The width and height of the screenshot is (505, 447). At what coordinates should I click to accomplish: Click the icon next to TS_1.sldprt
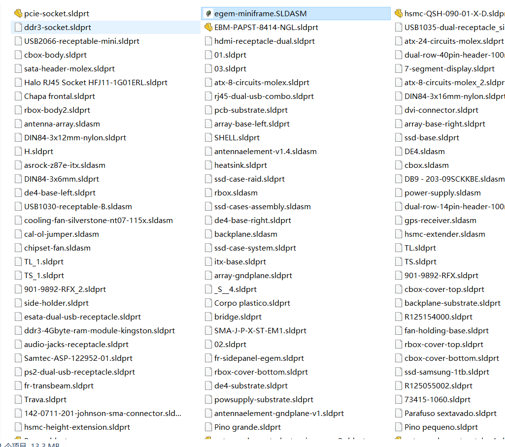tap(18, 276)
